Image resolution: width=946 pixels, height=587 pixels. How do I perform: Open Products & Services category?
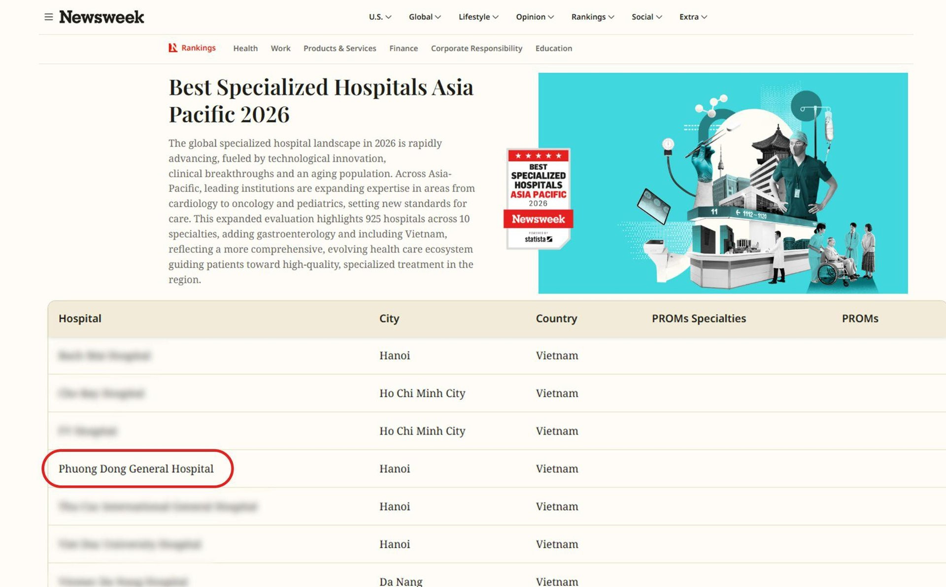339,48
